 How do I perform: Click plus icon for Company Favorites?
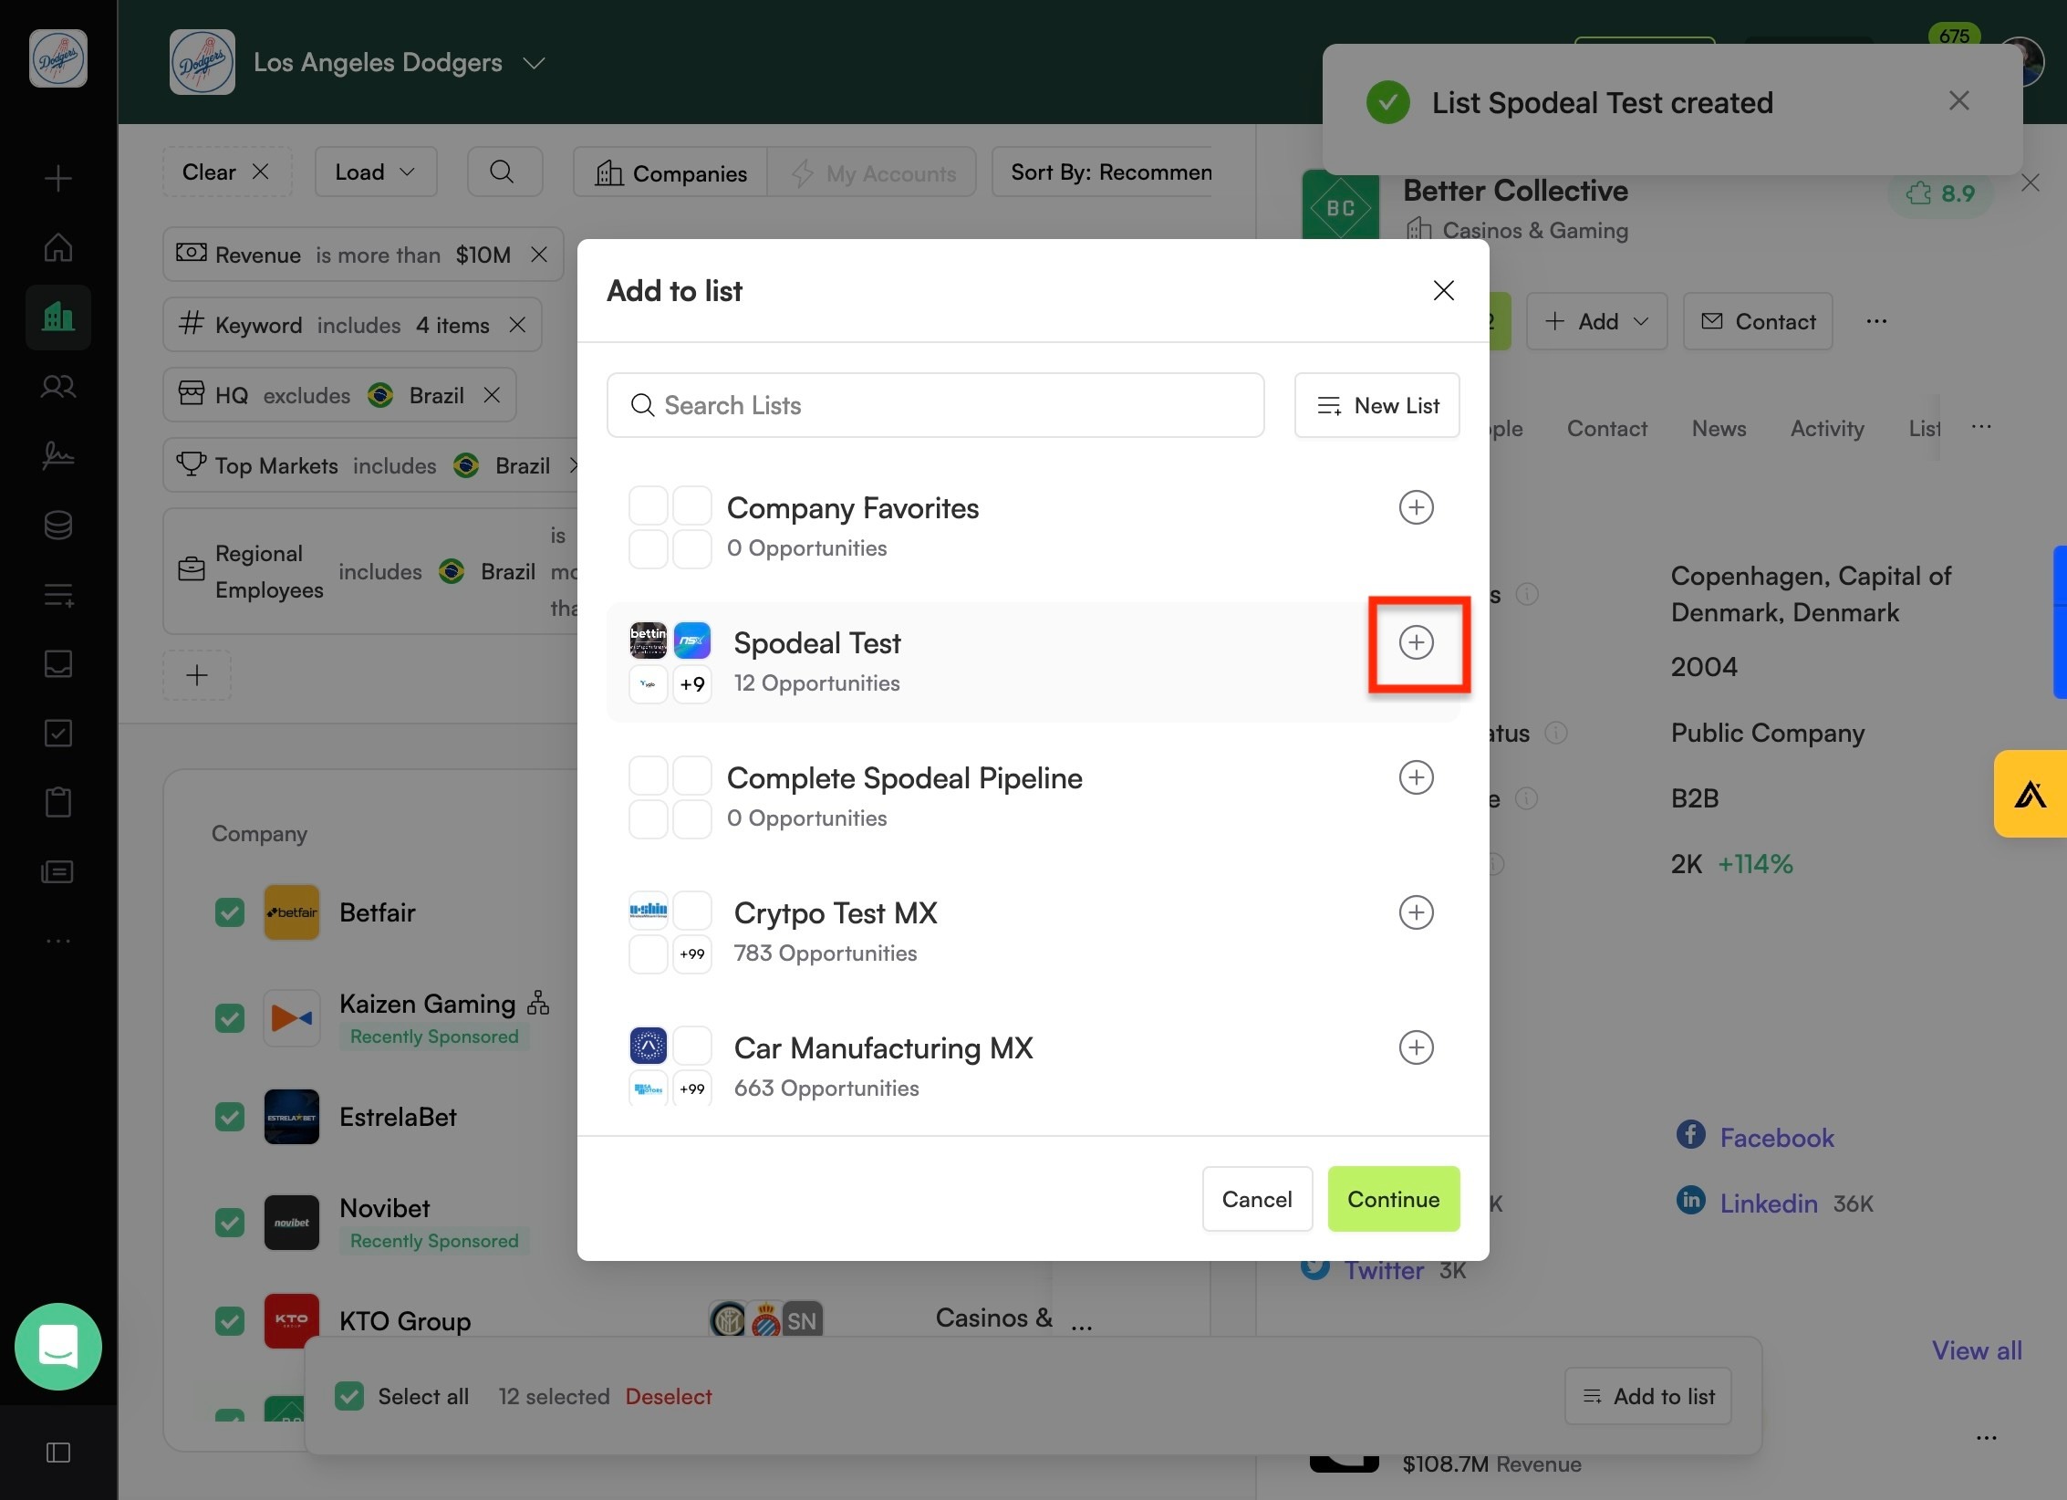1416,507
